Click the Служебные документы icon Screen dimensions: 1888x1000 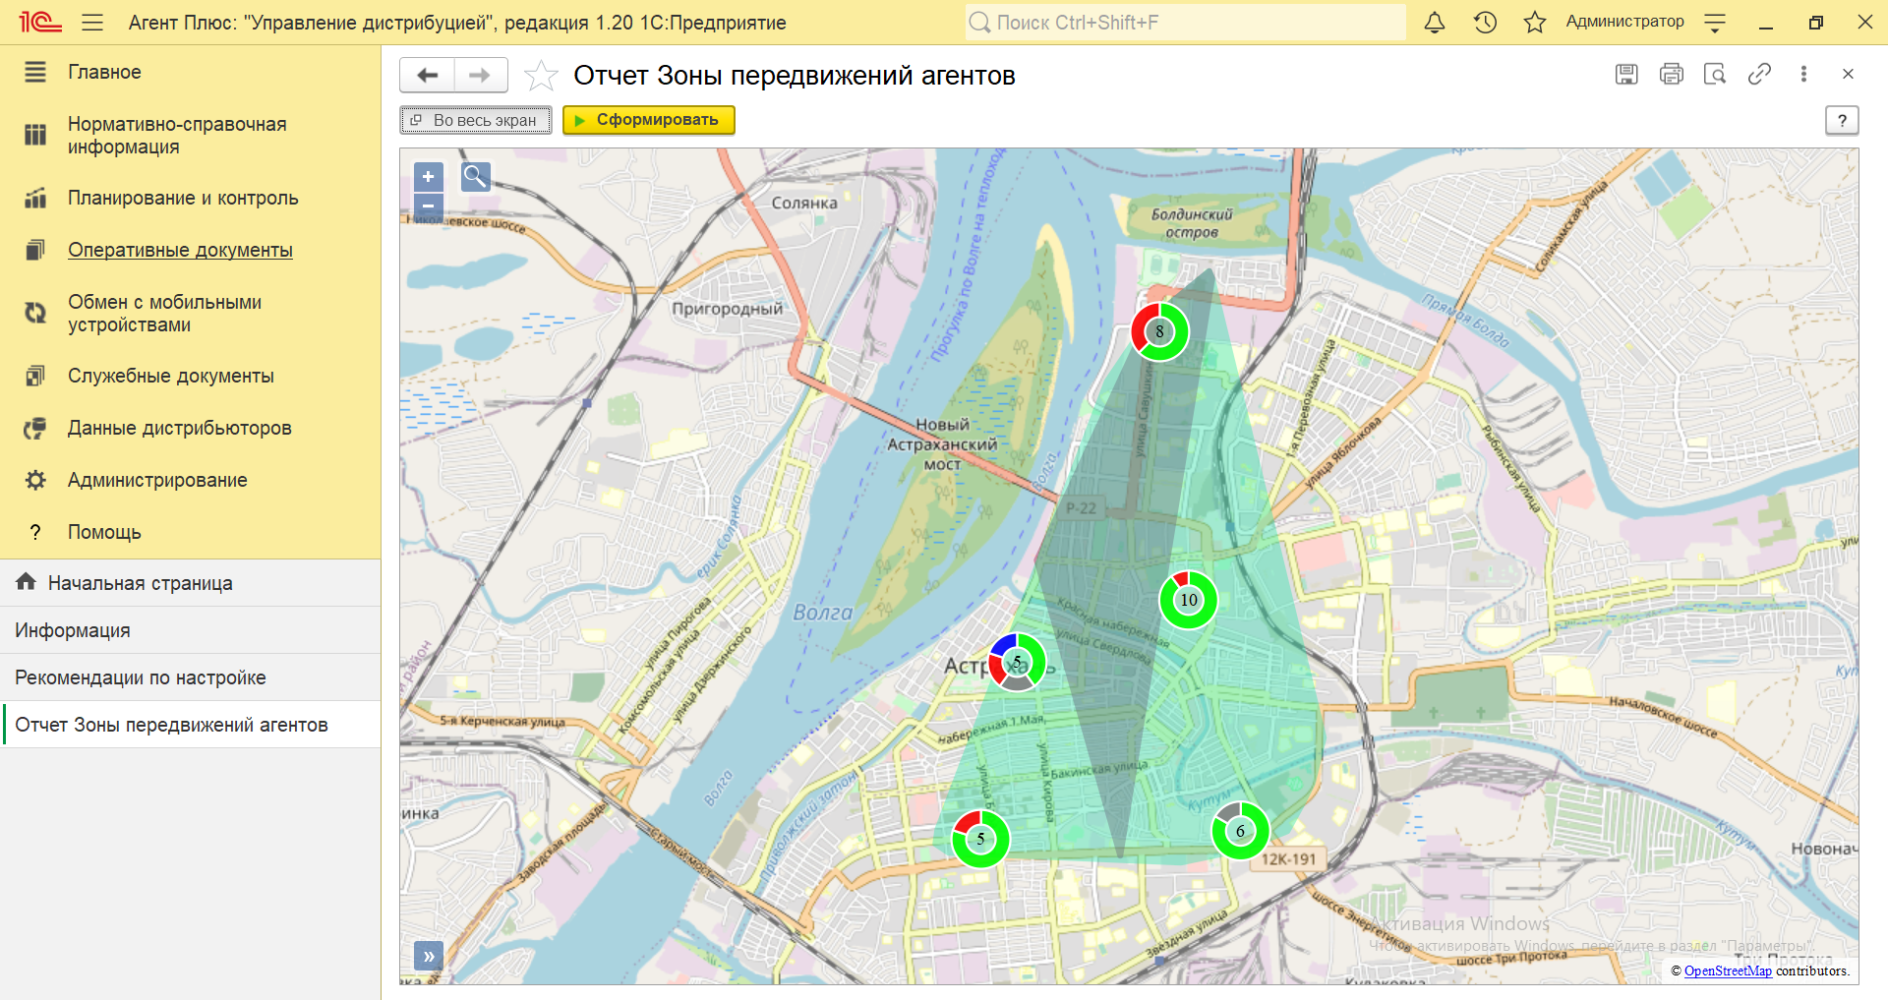click(x=35, y=376)
